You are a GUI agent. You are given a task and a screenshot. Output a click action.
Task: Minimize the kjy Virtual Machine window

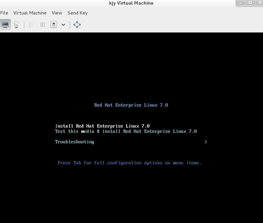pyautogui.click(x=240, y=3)
